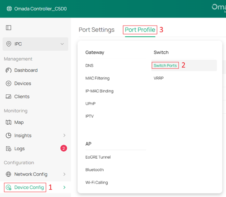Image resolution: width=226 pixels, height=197 pixels.
Task: Open IPTV settings
Action: 89,116
